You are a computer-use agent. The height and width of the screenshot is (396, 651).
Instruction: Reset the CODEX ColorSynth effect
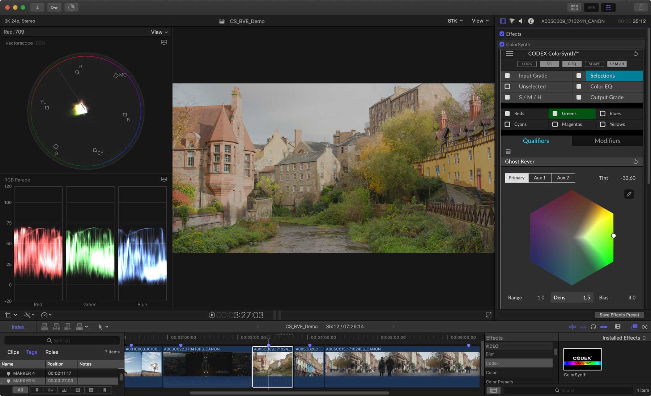635,53
